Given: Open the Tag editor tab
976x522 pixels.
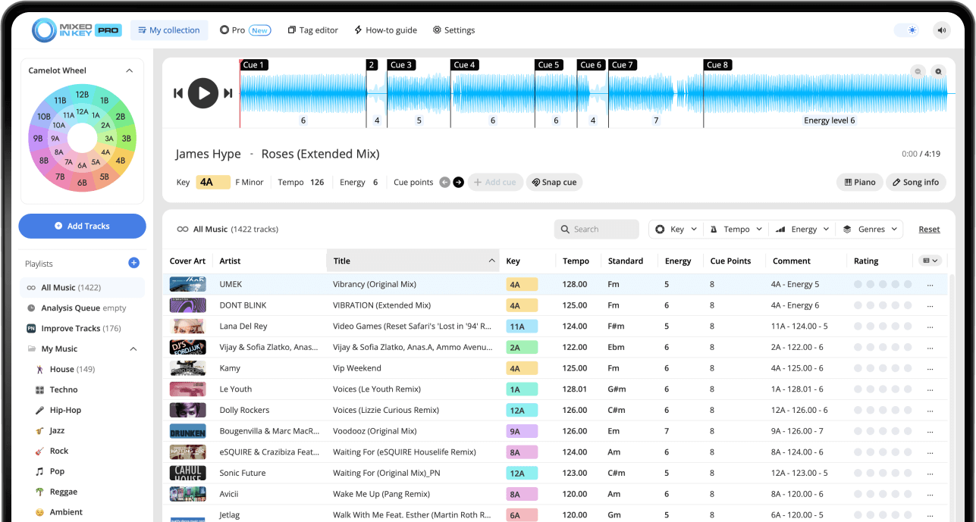Looking at the screenshot, I should click(x=313, y=30).
